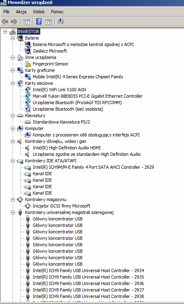Select Urządzenie zgodne ze standardem High Definition Audio
This screenshot has height=304, width=184.
(87, 154)
